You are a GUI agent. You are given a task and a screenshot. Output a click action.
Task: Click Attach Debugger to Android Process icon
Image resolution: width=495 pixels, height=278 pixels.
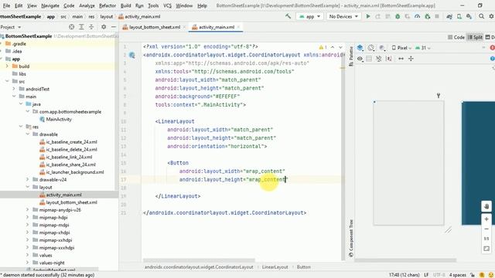[428, 16]
